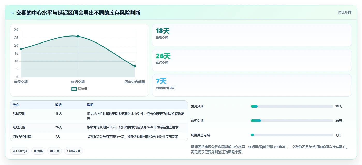Image resolution: width=362 pixels, height=165 pixels.
Task: Click the 数据卡片 tag chip
Action: click(73, 151)
